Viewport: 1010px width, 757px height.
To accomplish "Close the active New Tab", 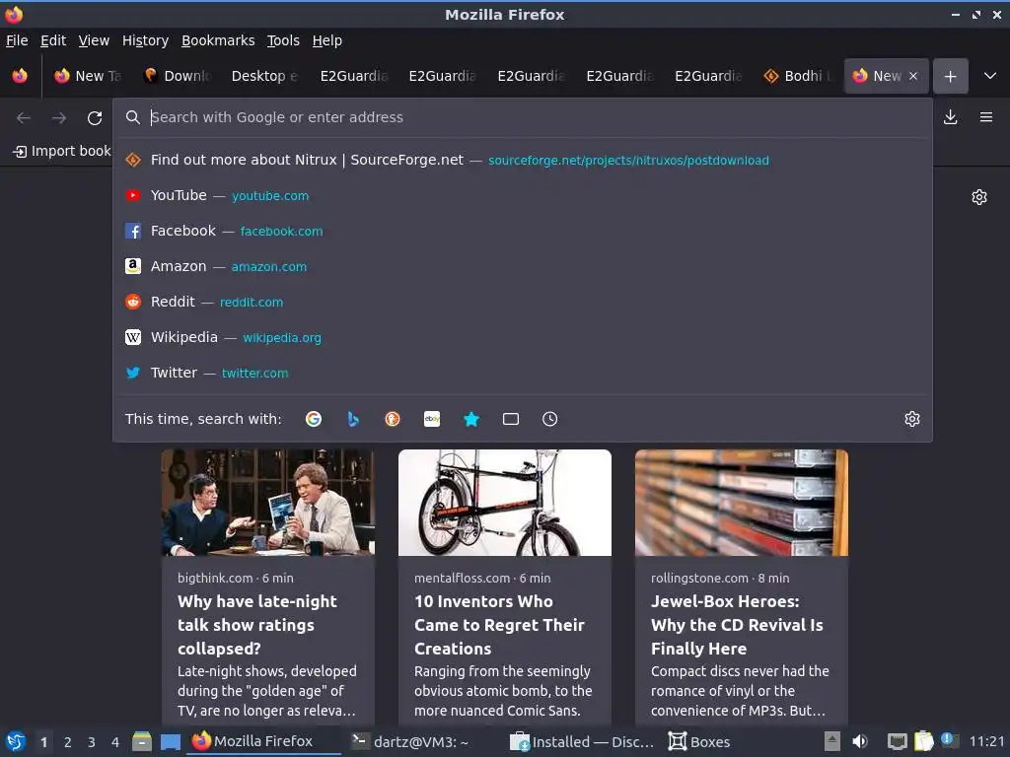I will [912, 76].
